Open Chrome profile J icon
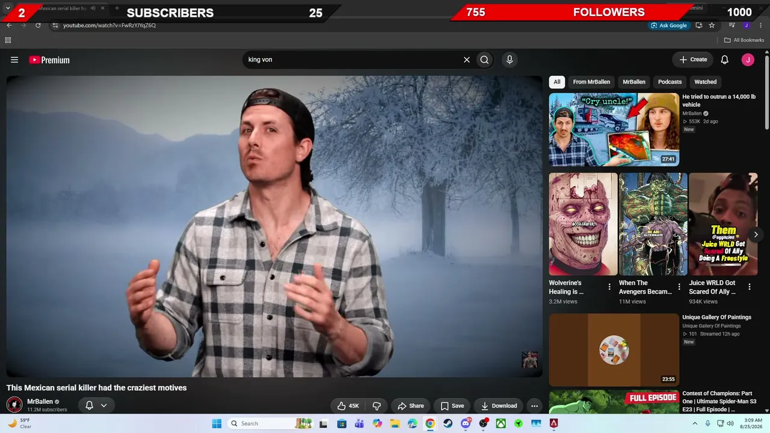 pyautogui.click(x=746, y=25)
